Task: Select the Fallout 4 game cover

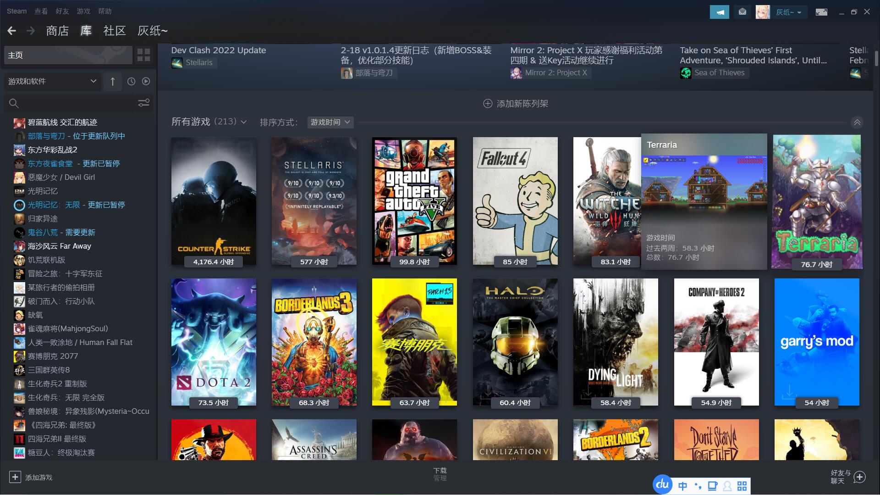Action: coord(515,201)
